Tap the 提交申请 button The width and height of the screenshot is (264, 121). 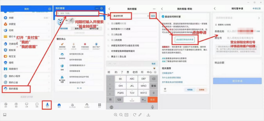pyautogui.click(x=237, y=81)
